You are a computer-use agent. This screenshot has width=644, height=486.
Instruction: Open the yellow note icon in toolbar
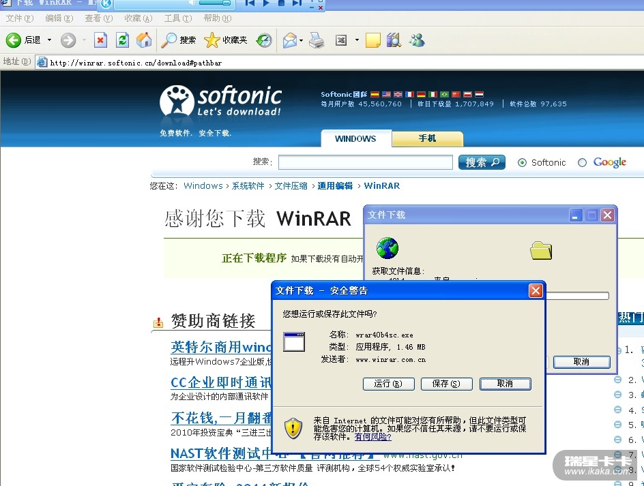click(373, 40)
